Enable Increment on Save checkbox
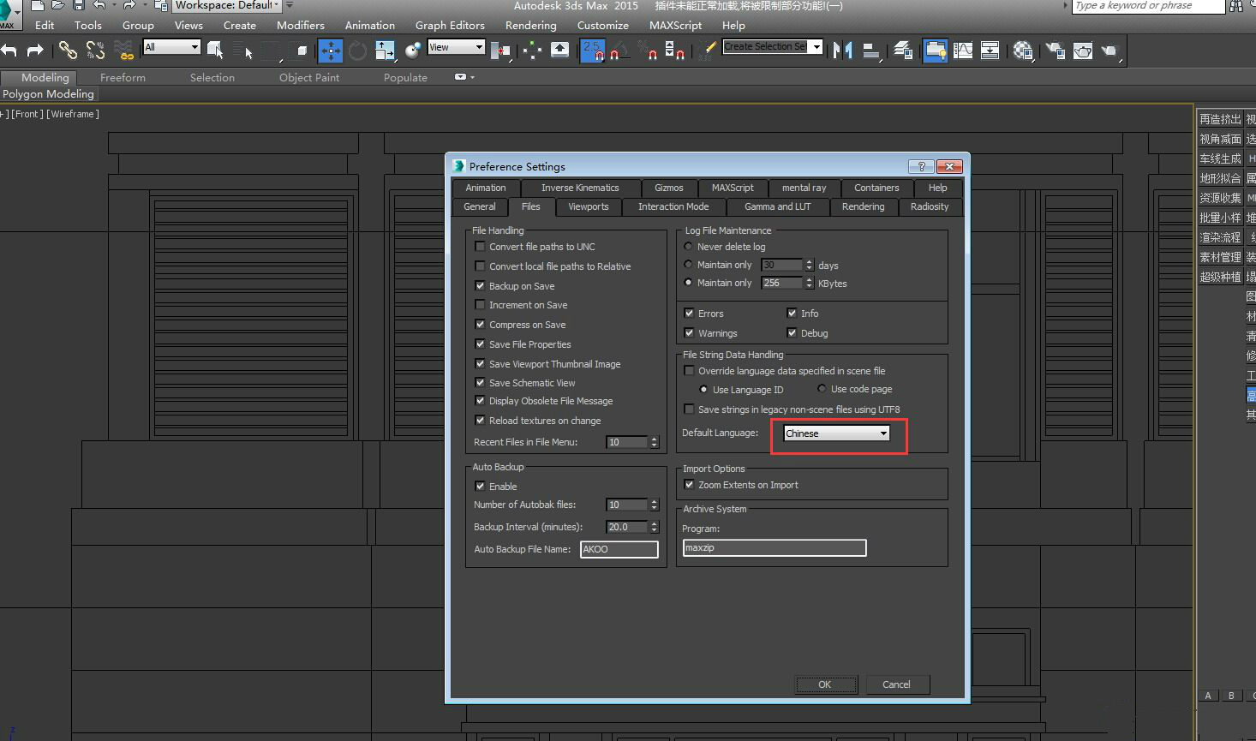The width and height of the screenshot is (1256, 741). pyautogui.click(x=480, y=305)
